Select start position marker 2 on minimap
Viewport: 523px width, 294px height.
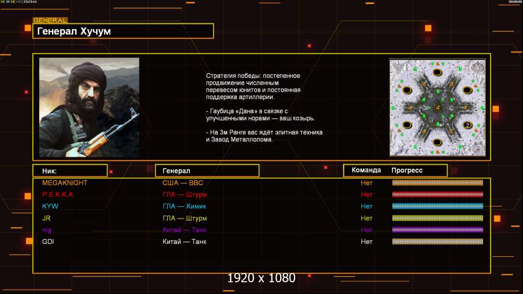pyautogui.click(x=467, y=125)
